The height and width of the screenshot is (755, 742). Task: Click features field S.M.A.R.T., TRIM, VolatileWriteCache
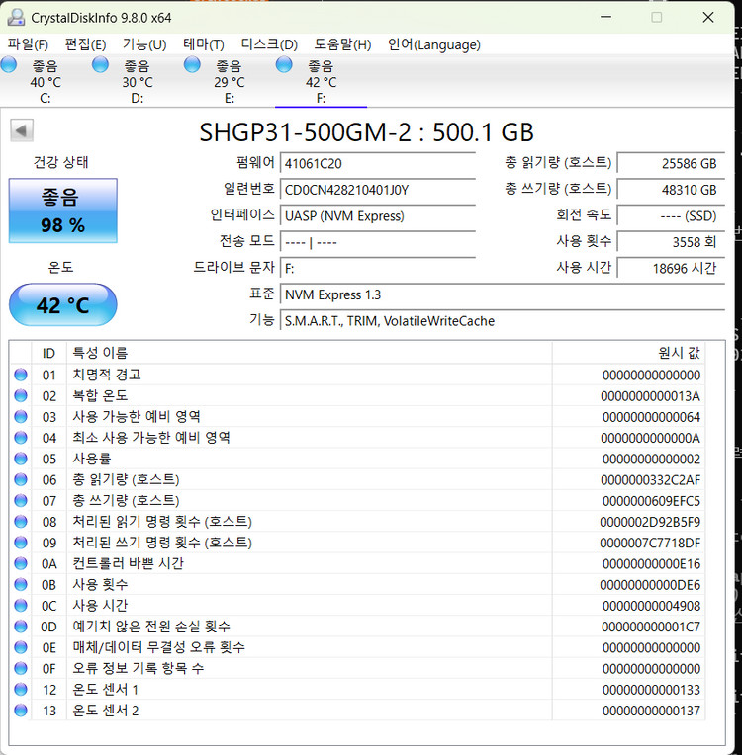(x=503, y=321)
